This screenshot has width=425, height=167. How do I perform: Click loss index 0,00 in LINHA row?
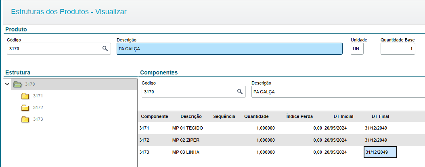point(318,153)
